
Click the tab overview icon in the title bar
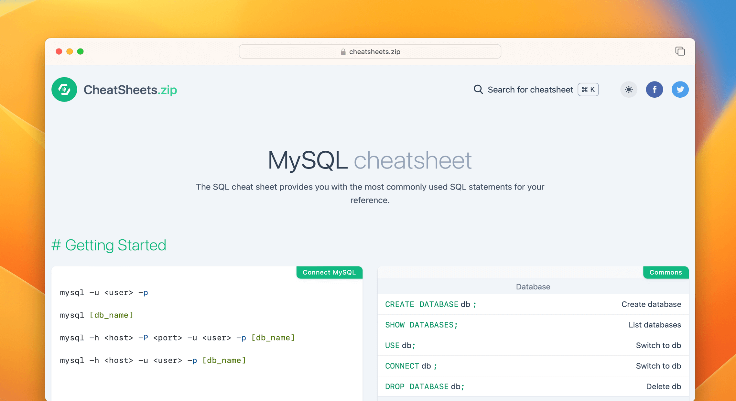click(680, 51)
